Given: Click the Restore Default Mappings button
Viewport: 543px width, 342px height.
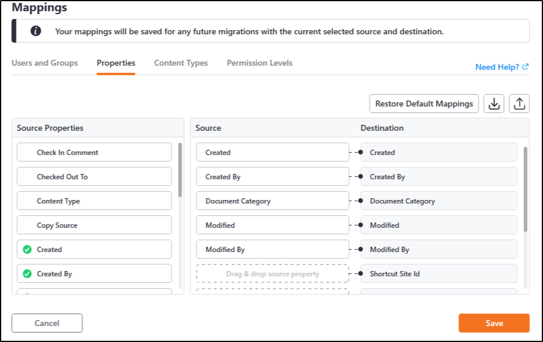Looking at the screenshot, I should point(424,104).
